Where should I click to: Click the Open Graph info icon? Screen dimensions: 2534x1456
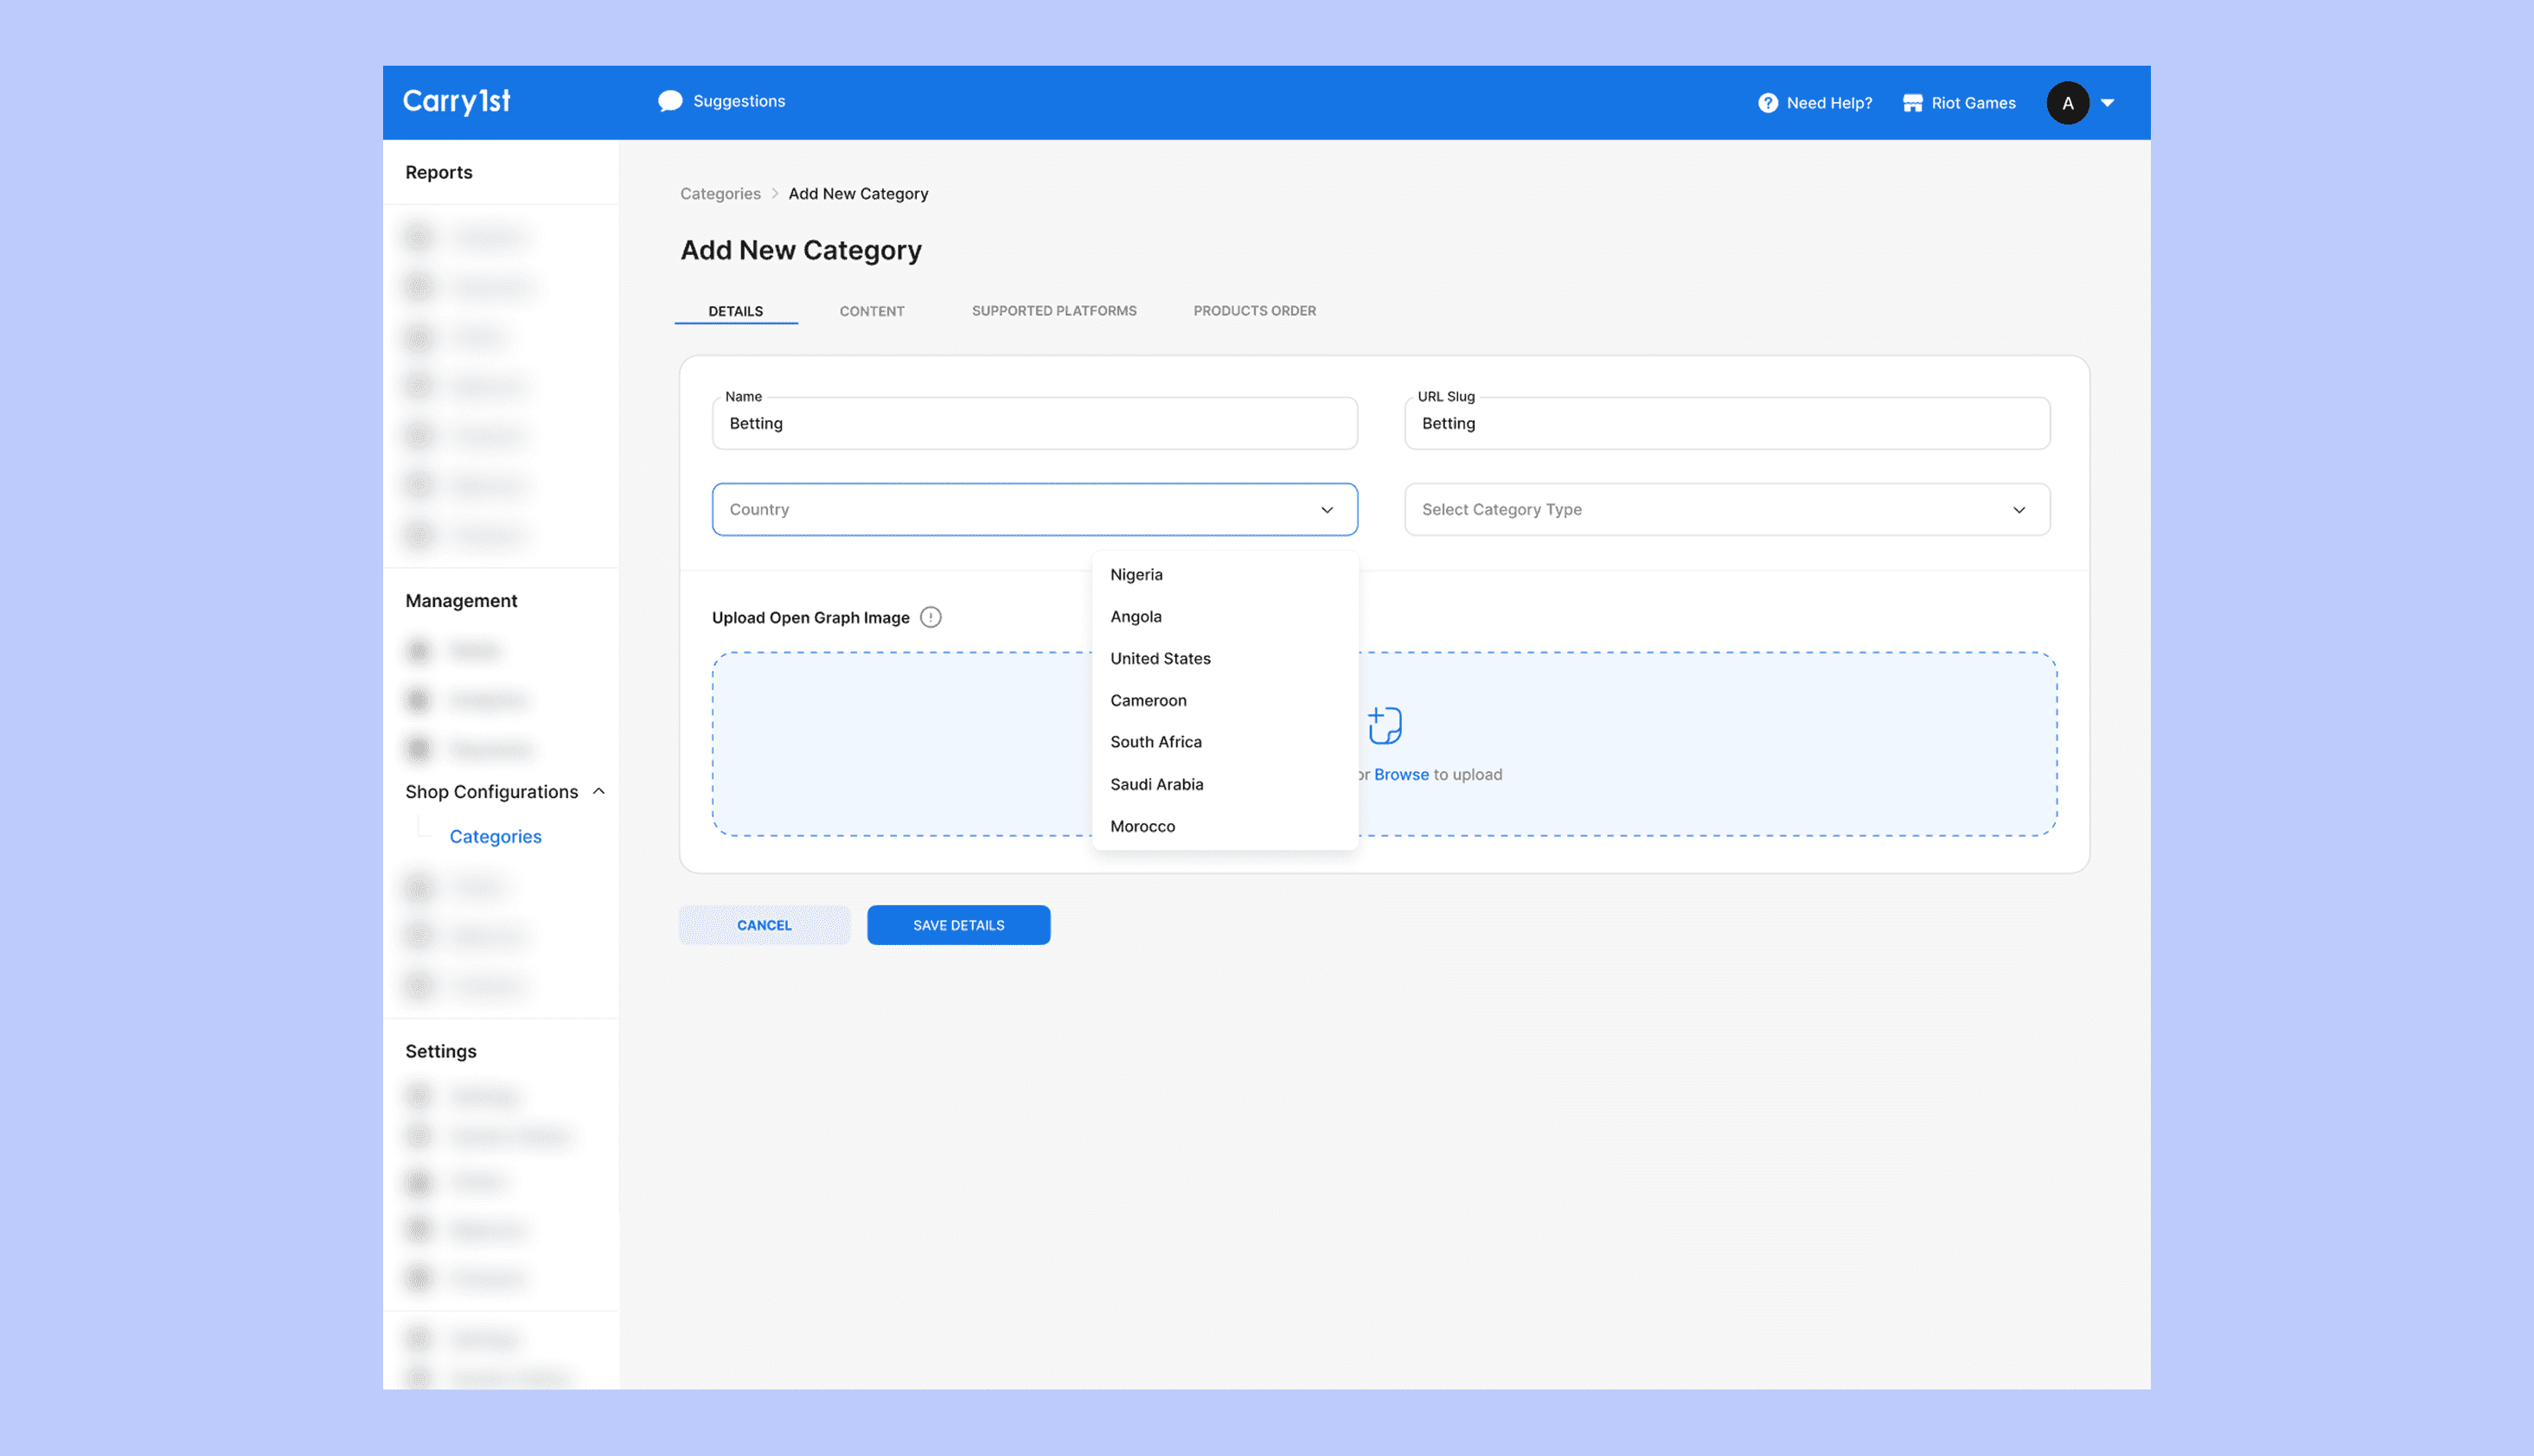coord(930,617)
